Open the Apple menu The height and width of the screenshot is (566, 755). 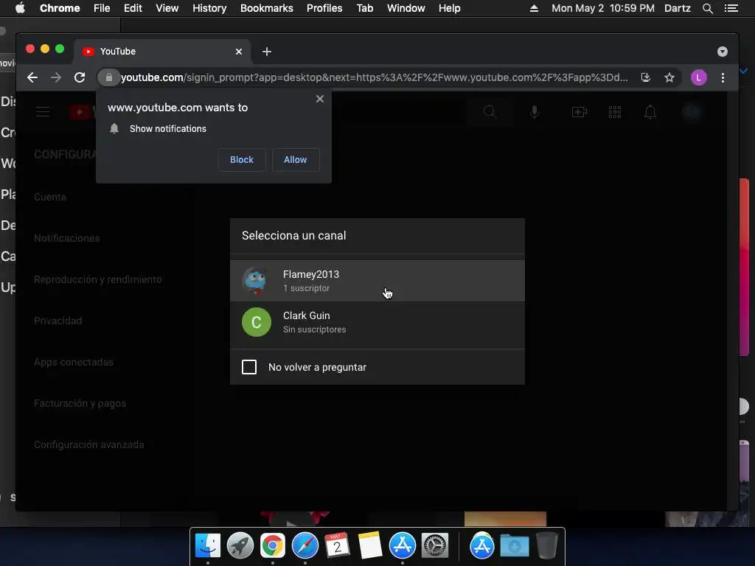pyautogui.click(x=20, y=8)
